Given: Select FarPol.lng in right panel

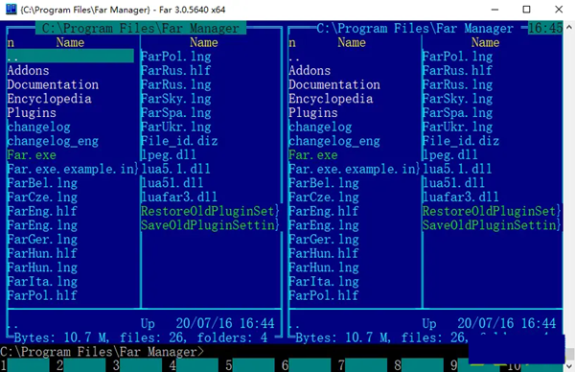Looking at the screenshot, I should 457,57.
